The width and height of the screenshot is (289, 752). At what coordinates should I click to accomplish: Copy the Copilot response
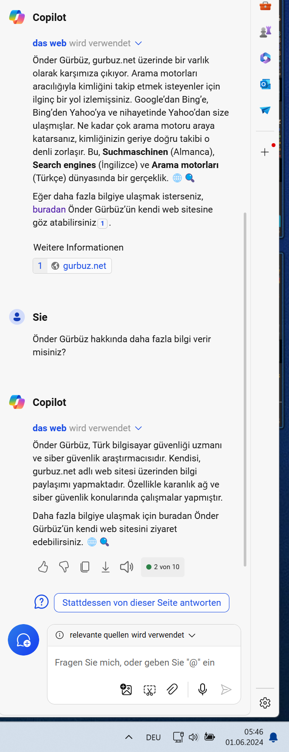(x=85, y=567)
